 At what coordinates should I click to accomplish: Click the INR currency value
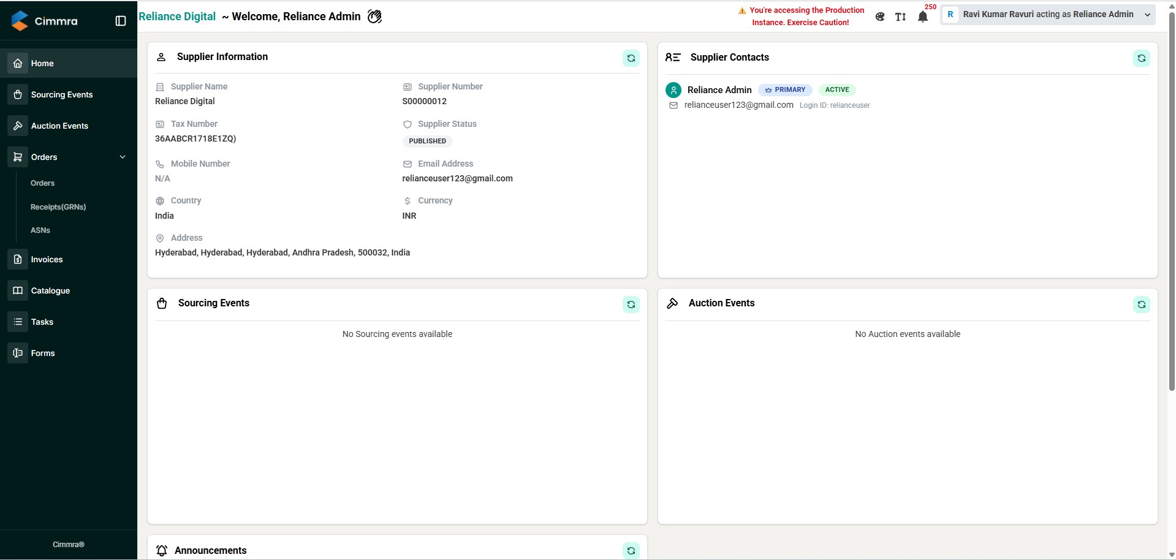coord(409,216)
